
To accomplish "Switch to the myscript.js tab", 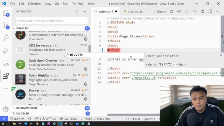I will coord(134,12).
